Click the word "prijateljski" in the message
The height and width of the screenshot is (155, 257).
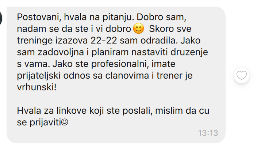point(39,76)
